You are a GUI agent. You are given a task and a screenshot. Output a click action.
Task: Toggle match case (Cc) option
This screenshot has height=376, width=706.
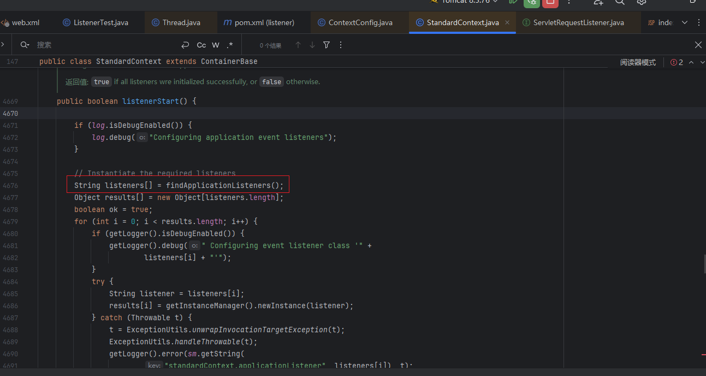[x=201, y=45]
